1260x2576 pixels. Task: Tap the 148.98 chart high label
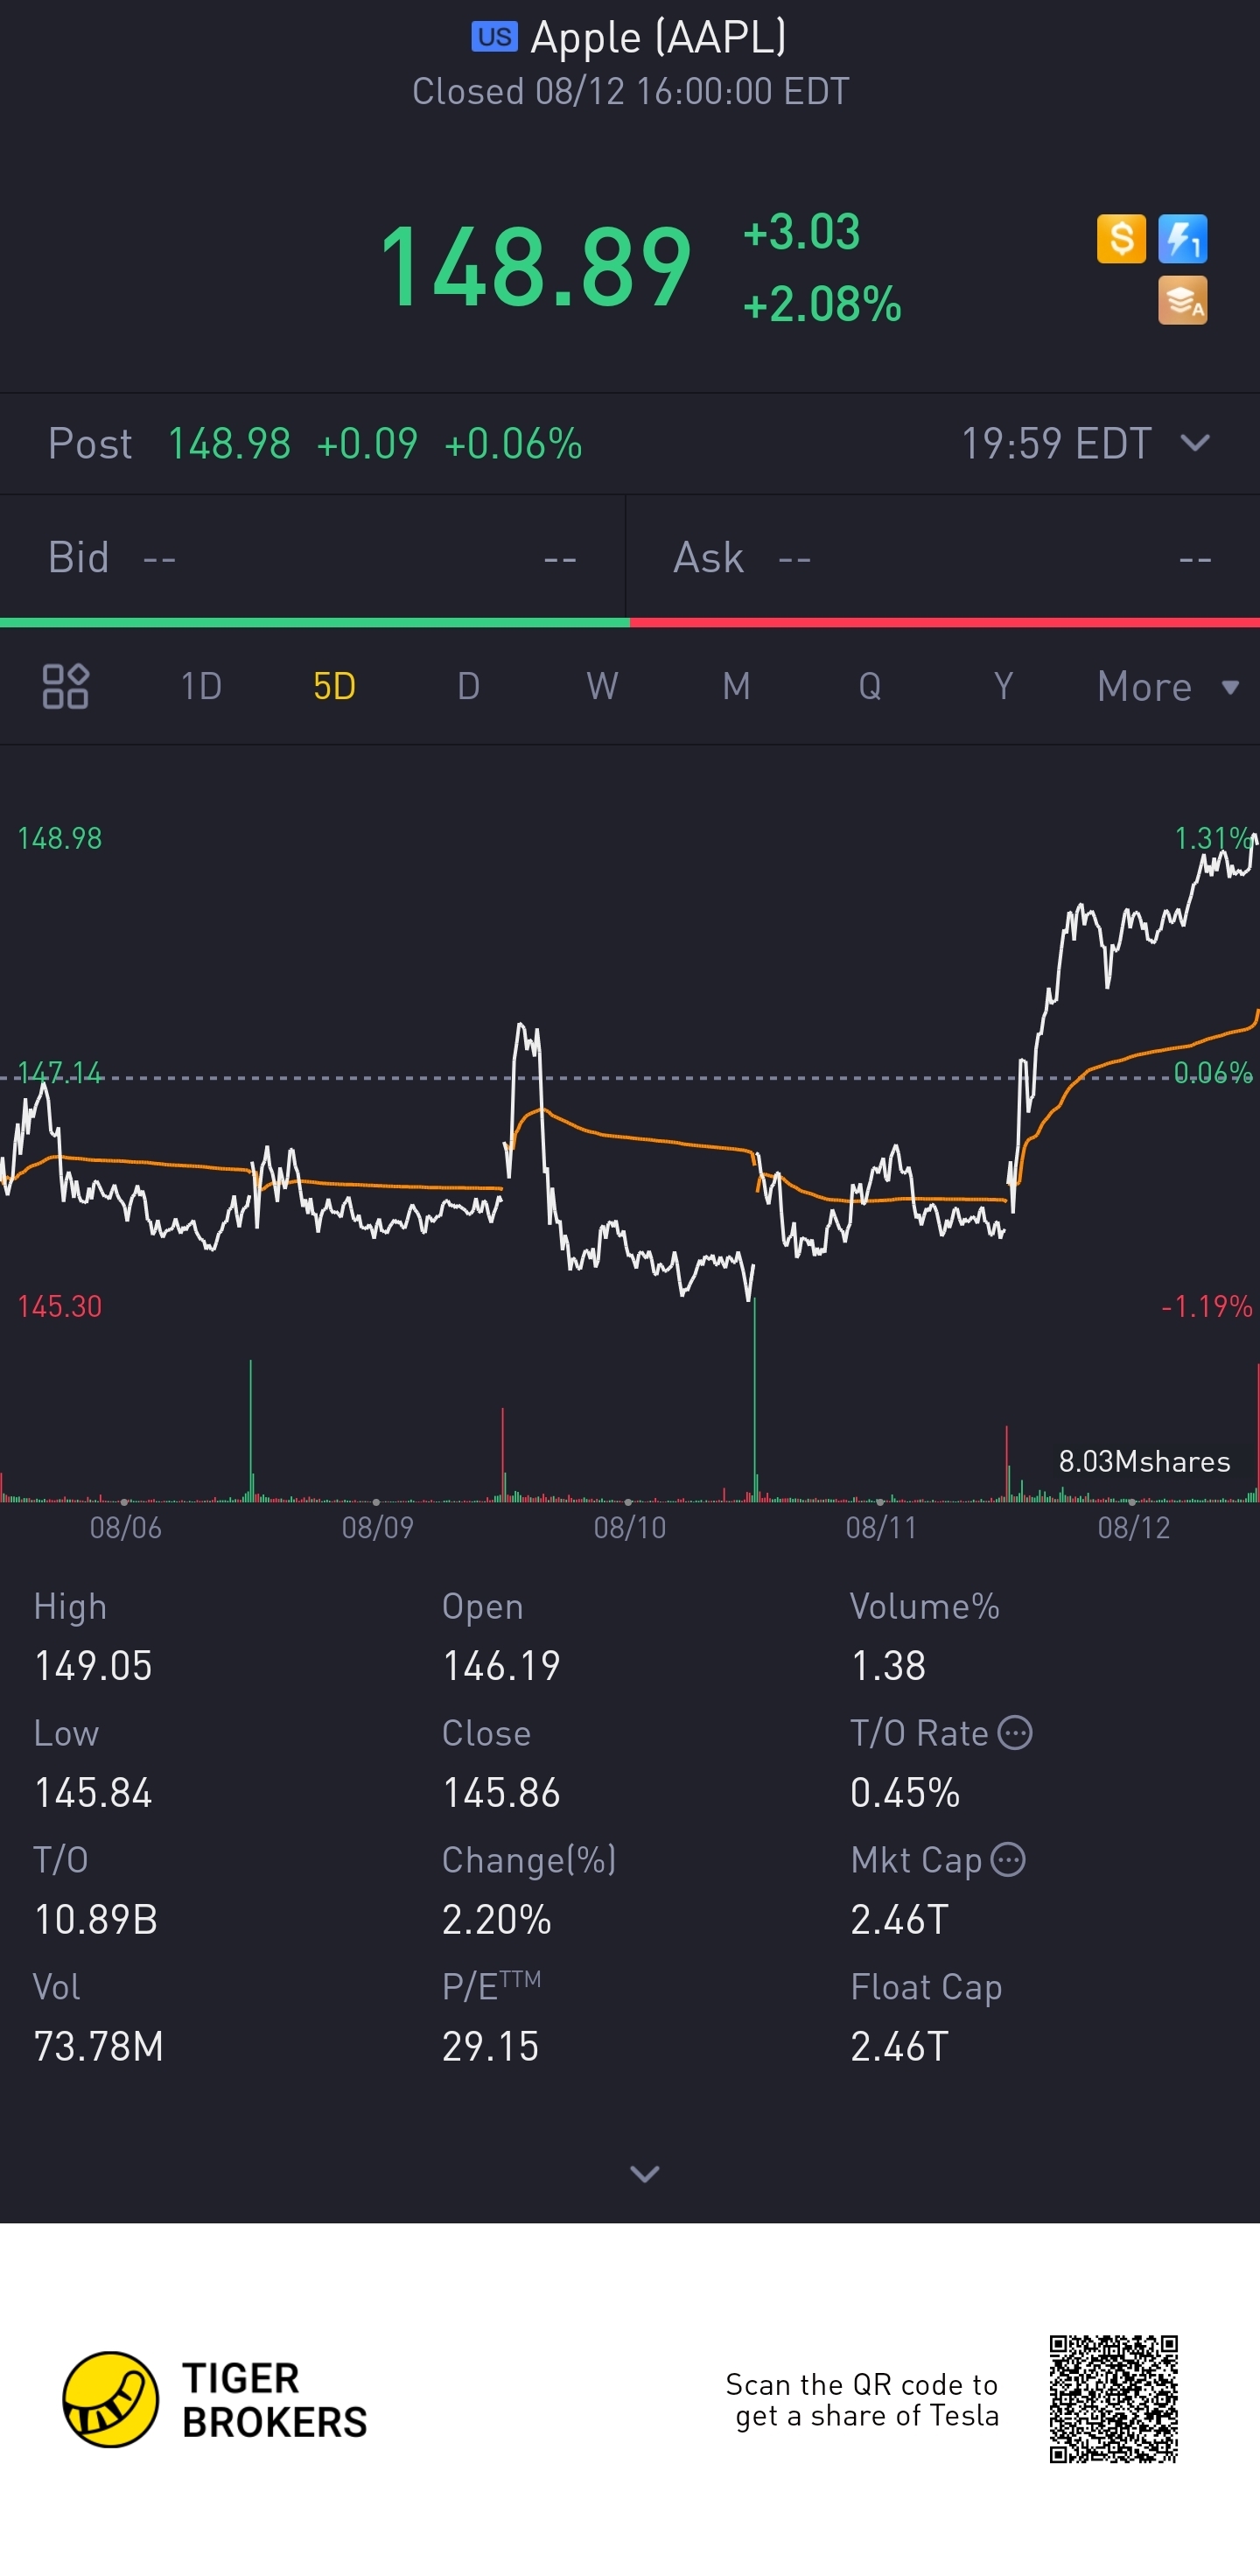60,838
